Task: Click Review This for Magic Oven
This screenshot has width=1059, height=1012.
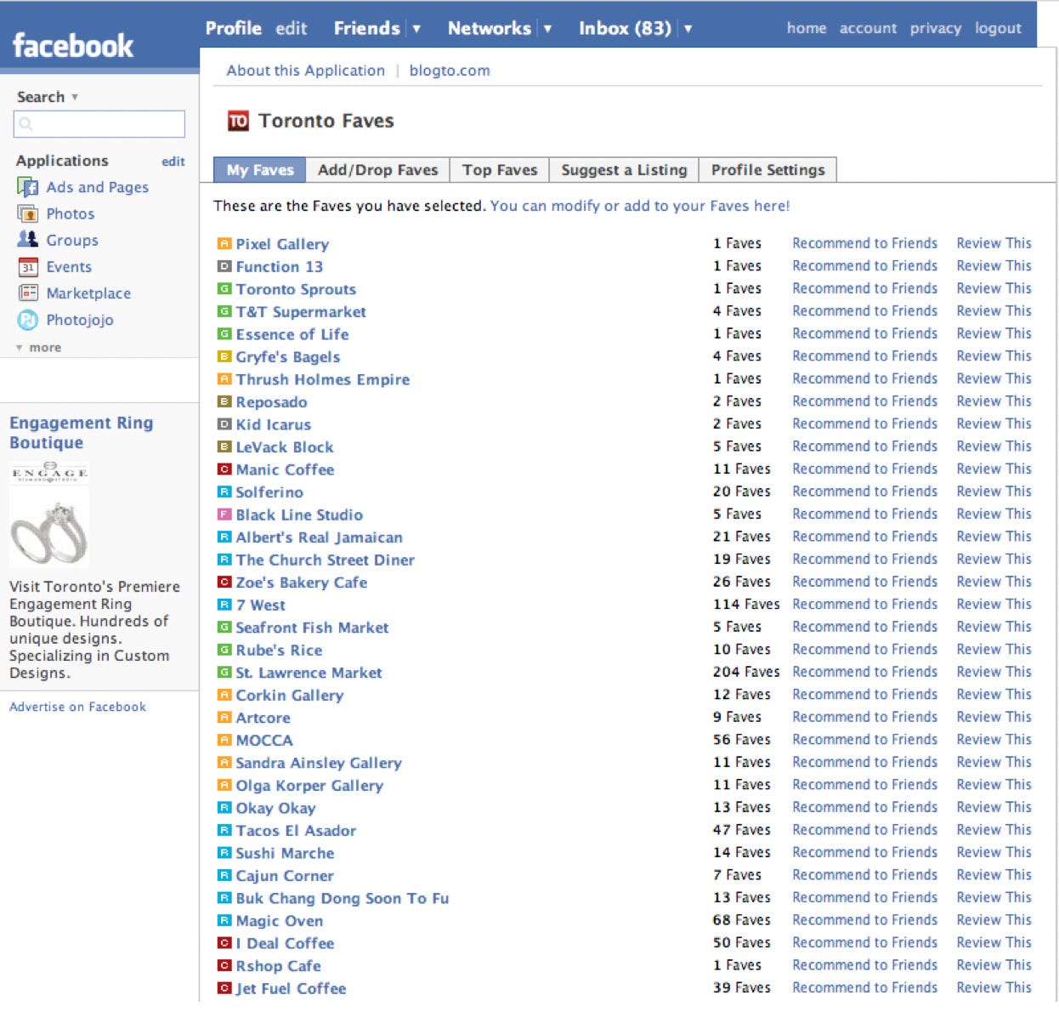Action: click(x=994, y=920)
